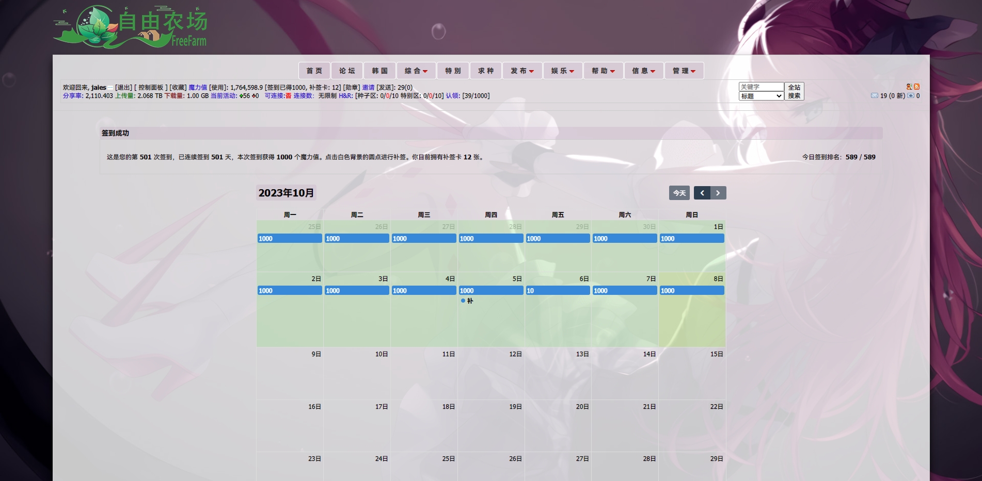Open the RSS feed icon

(x=916, y=87)
